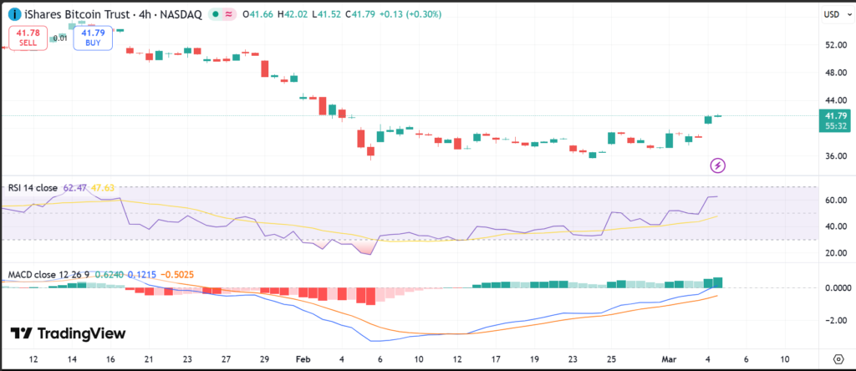This screenshot has width=856, height=371.
Task: Open the USD currency dropdown
Action: click(831, 14)
